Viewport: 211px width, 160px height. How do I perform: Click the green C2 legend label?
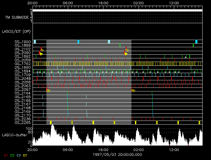[12, 155]
